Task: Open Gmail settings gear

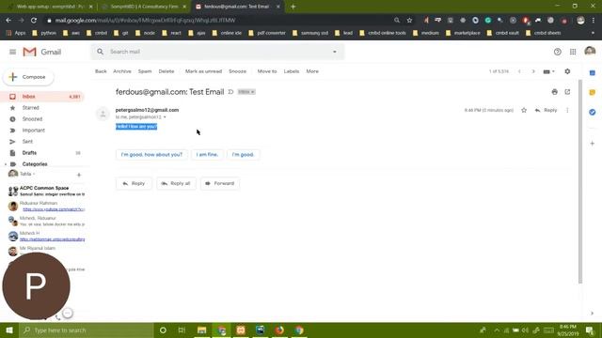Action: click(567, 71)
